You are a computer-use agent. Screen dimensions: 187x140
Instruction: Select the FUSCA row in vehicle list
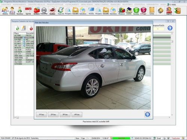coord(24,50)
